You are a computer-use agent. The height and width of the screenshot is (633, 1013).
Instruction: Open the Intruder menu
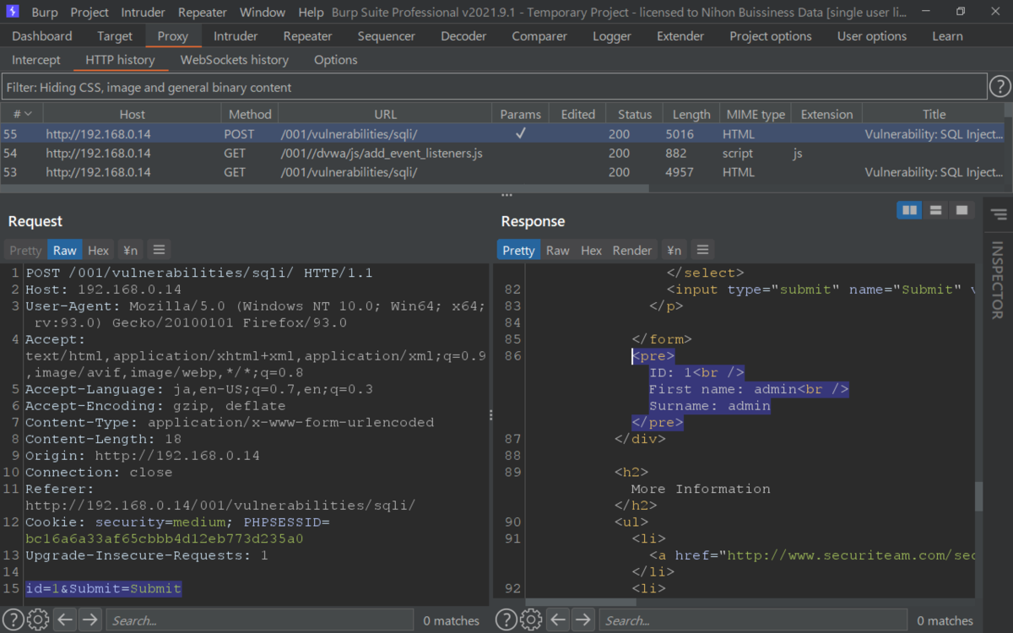tap(144, 13)
